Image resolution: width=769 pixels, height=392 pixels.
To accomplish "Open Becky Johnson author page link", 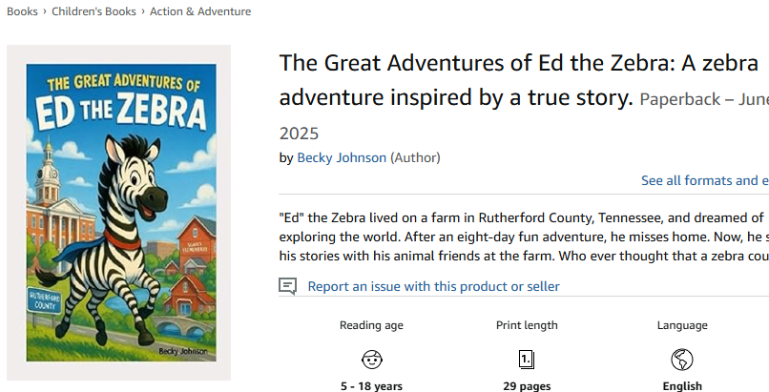I will (x=342, y=157).
